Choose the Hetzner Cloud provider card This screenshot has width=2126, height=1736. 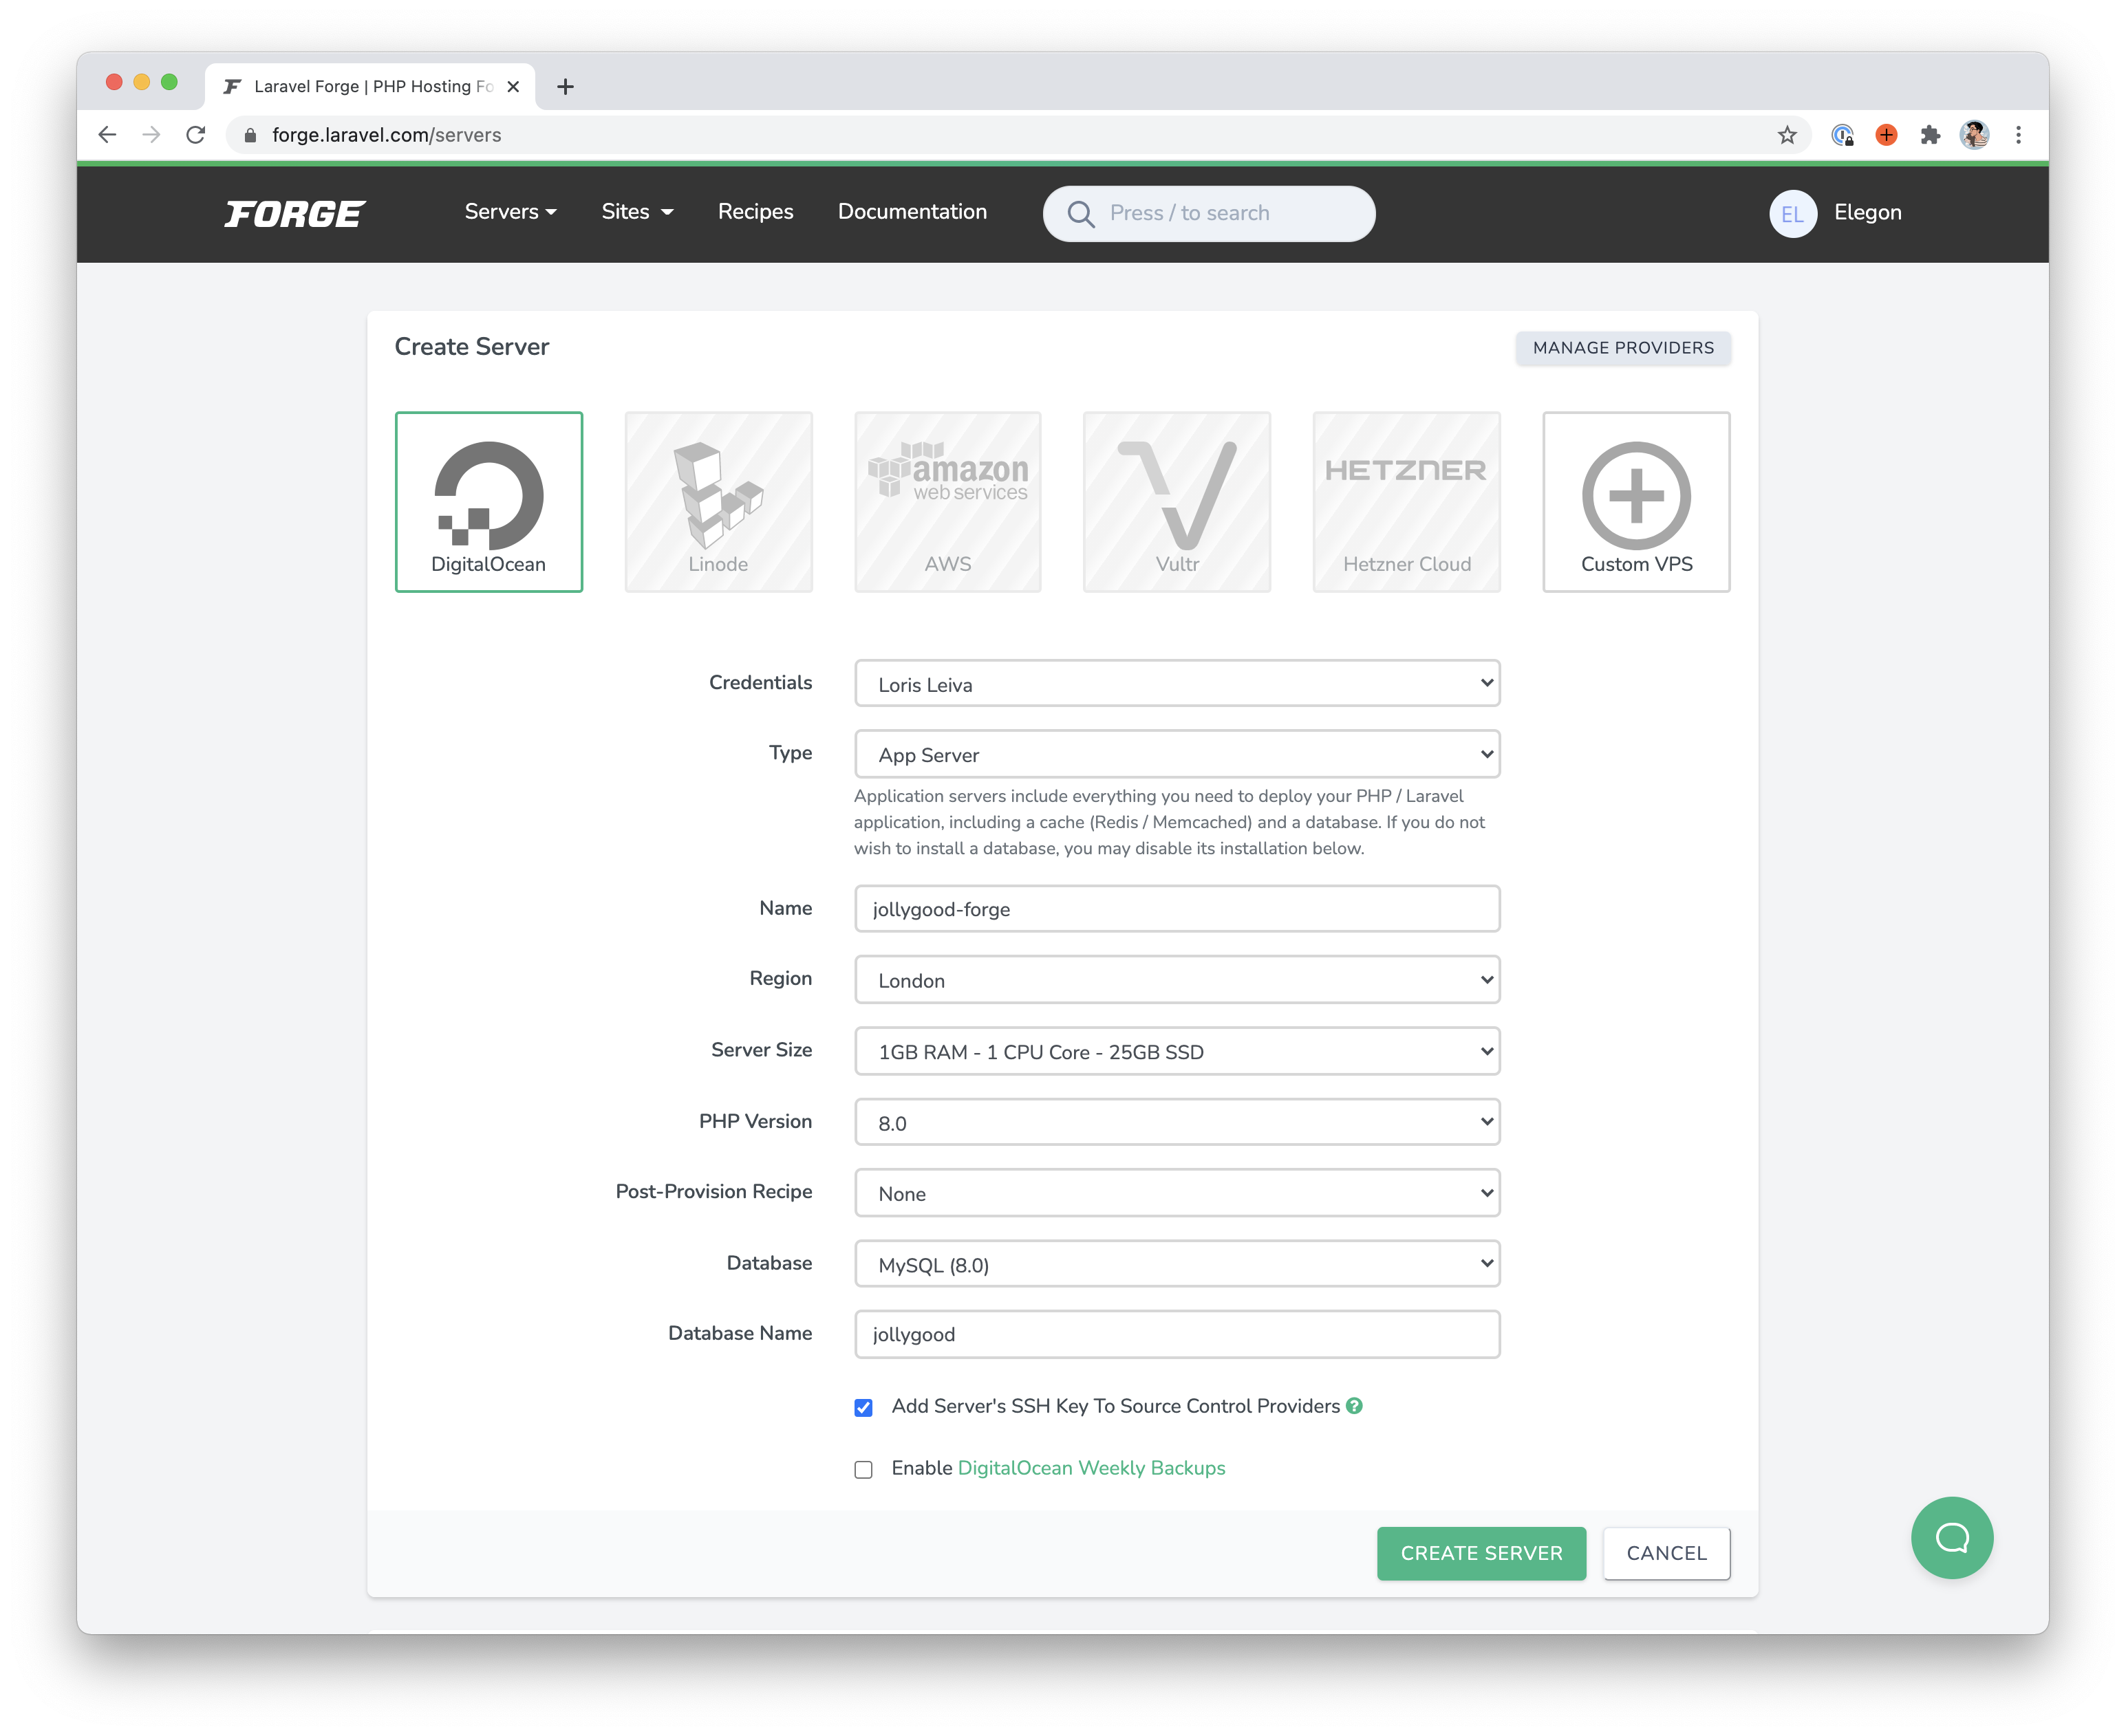click(x=1406, y=501)
